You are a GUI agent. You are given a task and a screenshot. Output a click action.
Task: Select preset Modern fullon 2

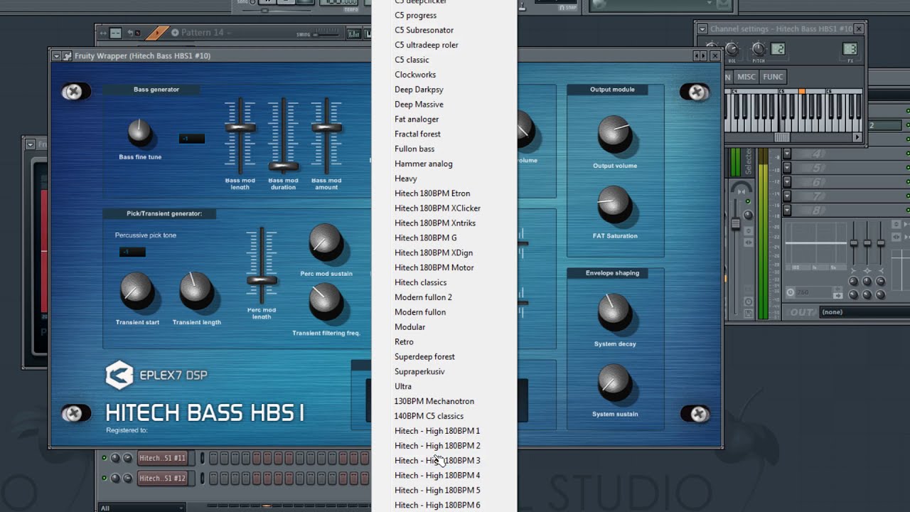423,297
